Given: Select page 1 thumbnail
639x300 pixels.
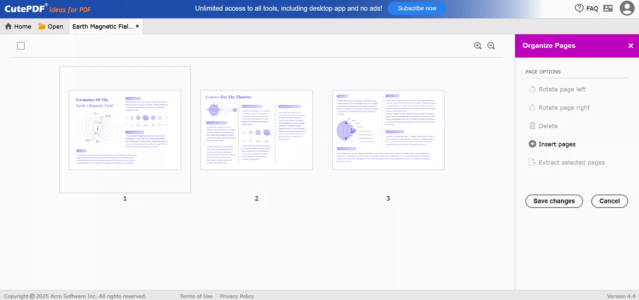Looking at the screenshot, I should [125, 130].
